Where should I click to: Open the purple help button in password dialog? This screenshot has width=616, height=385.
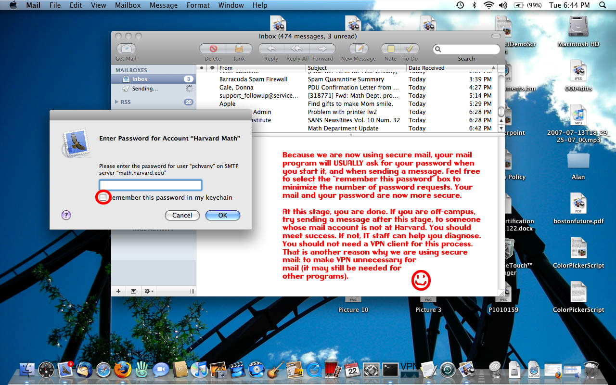[x=66, y=215]
